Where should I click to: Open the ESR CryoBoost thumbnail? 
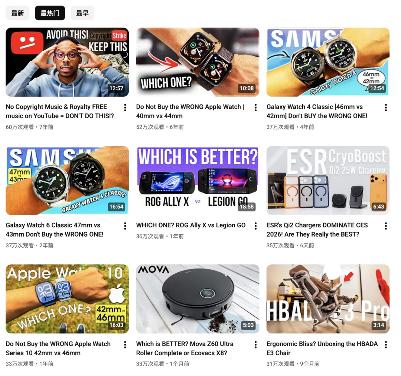click(328, 181)
